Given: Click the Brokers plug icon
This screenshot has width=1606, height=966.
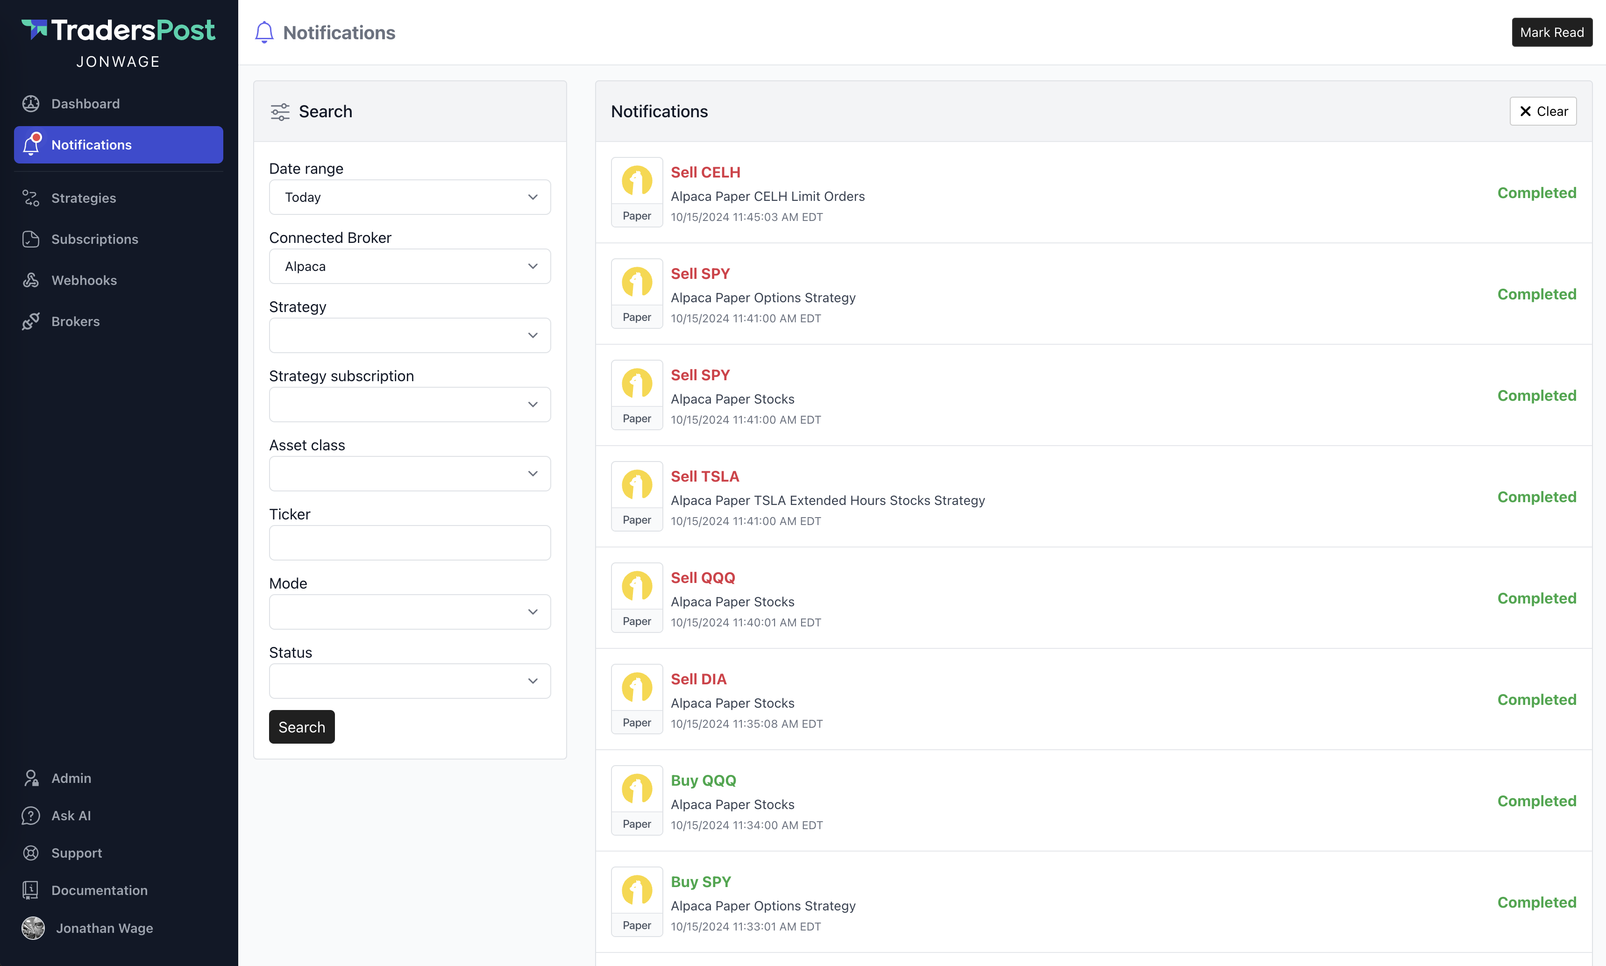Looking at the screenshot, I should coord(30,321).
